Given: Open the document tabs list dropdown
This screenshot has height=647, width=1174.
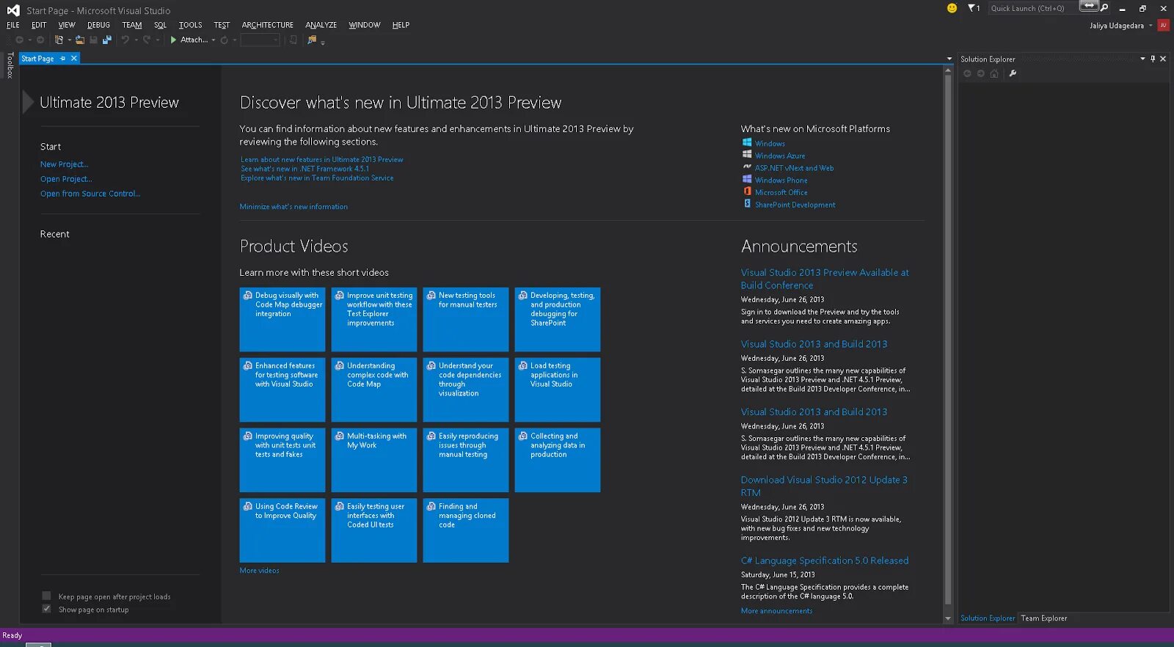Looking at the screenshot, I should point(949,59).
